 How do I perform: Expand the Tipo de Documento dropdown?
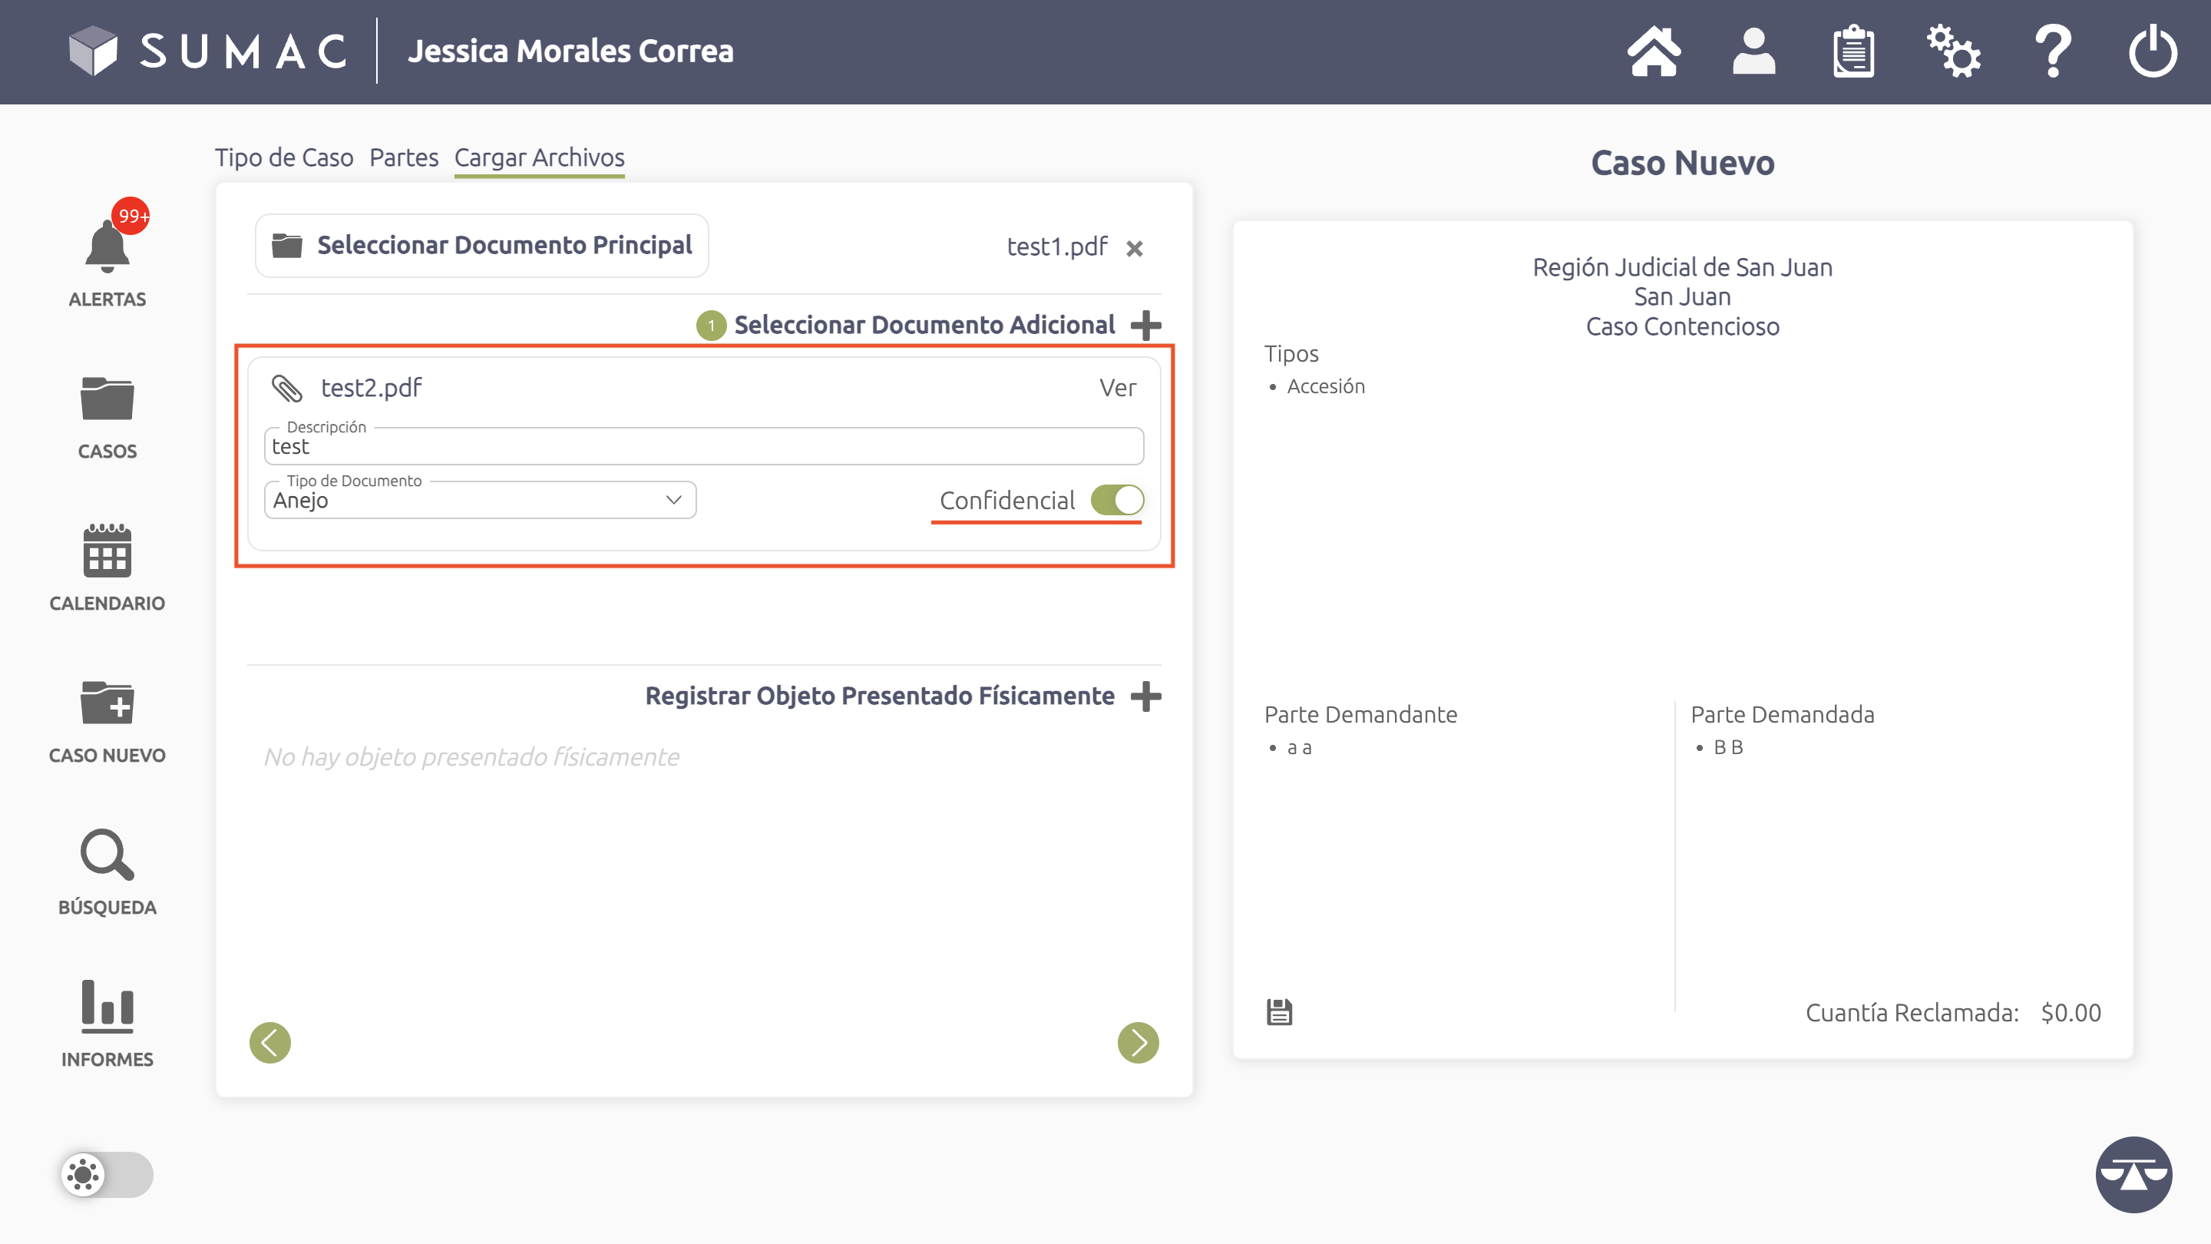tap(480, 501)
